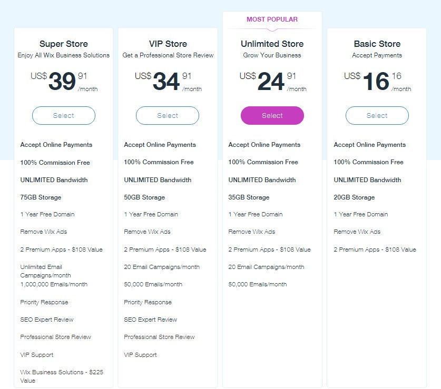Select the Super Store plan
The image size is (441, 389).
pyautogui.click(x=64, y=116)
